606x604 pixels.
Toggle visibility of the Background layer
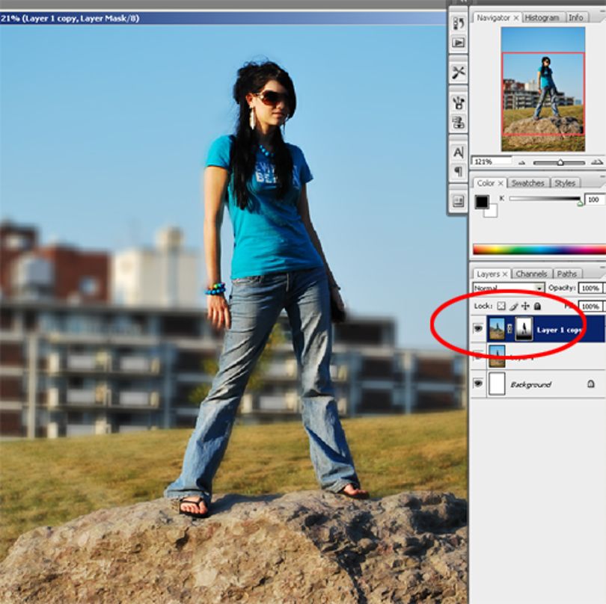pos(478,383)
